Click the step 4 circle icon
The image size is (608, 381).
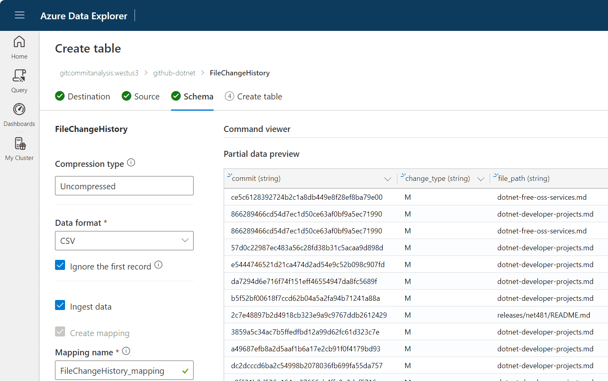[229, 96]
